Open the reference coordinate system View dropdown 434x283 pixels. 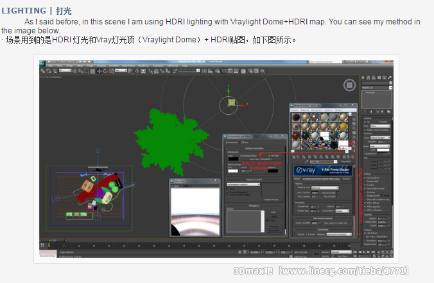point(121,71)
